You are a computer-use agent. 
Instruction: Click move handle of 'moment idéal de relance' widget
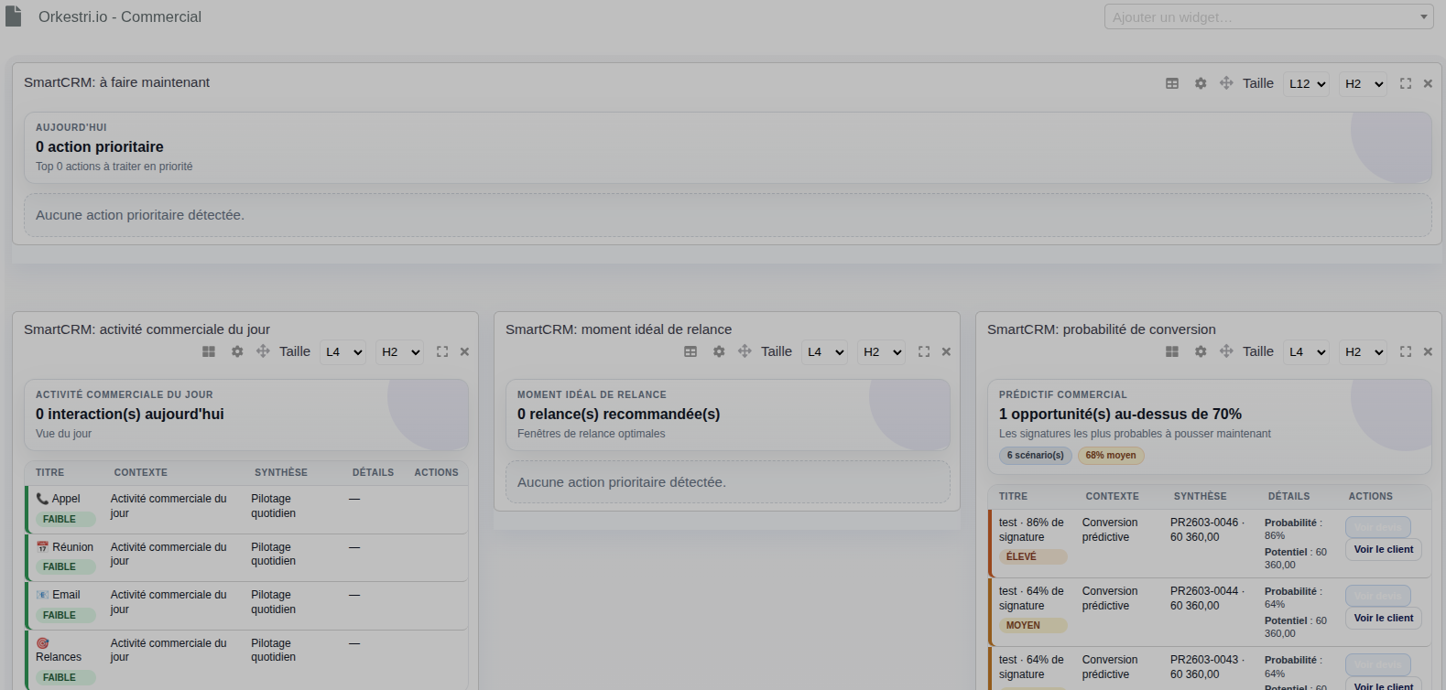[x=745, y=351]
